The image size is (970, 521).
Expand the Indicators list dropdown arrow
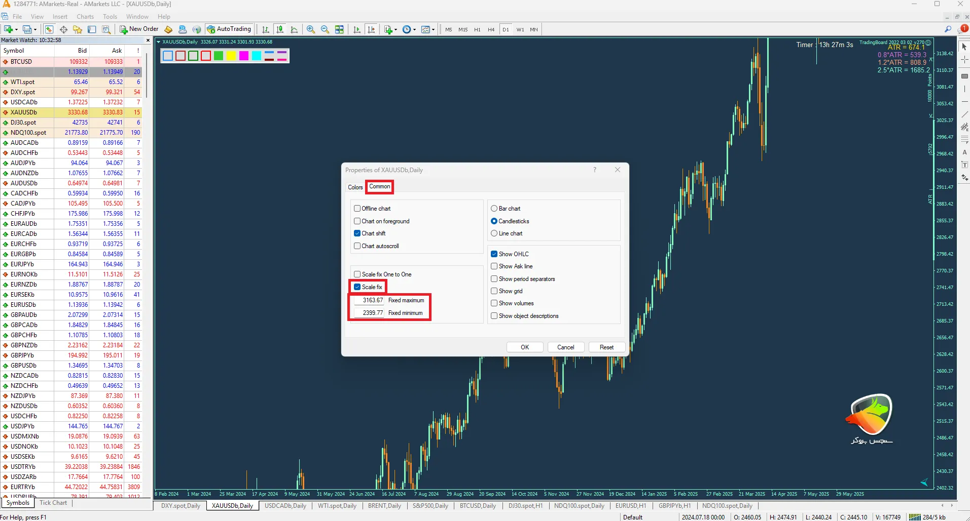(396, 30)
